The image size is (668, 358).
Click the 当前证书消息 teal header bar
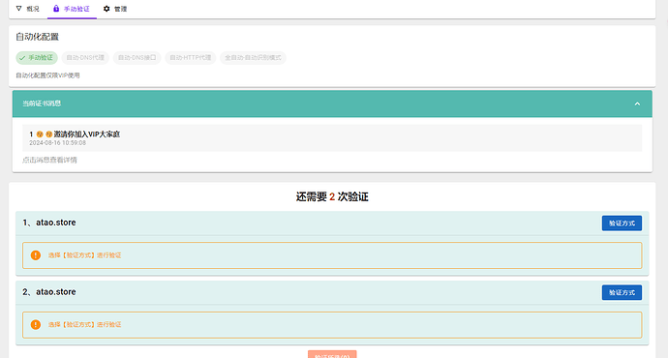pyautogui.click(x=332, y=104)
